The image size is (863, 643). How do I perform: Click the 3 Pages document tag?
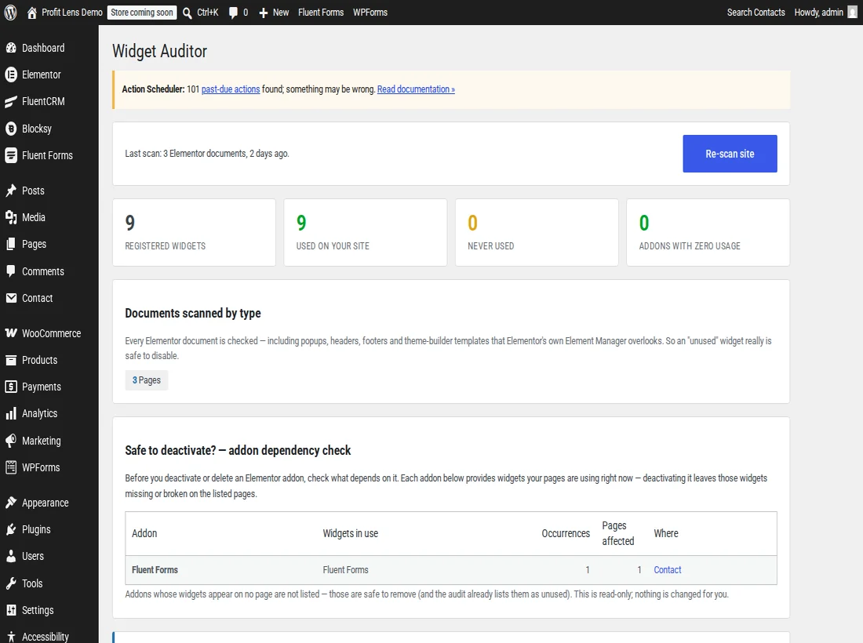[x=147, y=380]
